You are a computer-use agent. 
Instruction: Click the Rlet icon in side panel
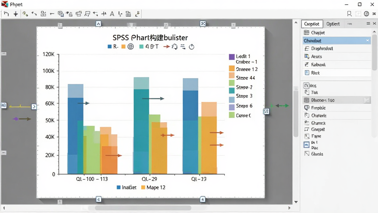[x=307, y=73]
